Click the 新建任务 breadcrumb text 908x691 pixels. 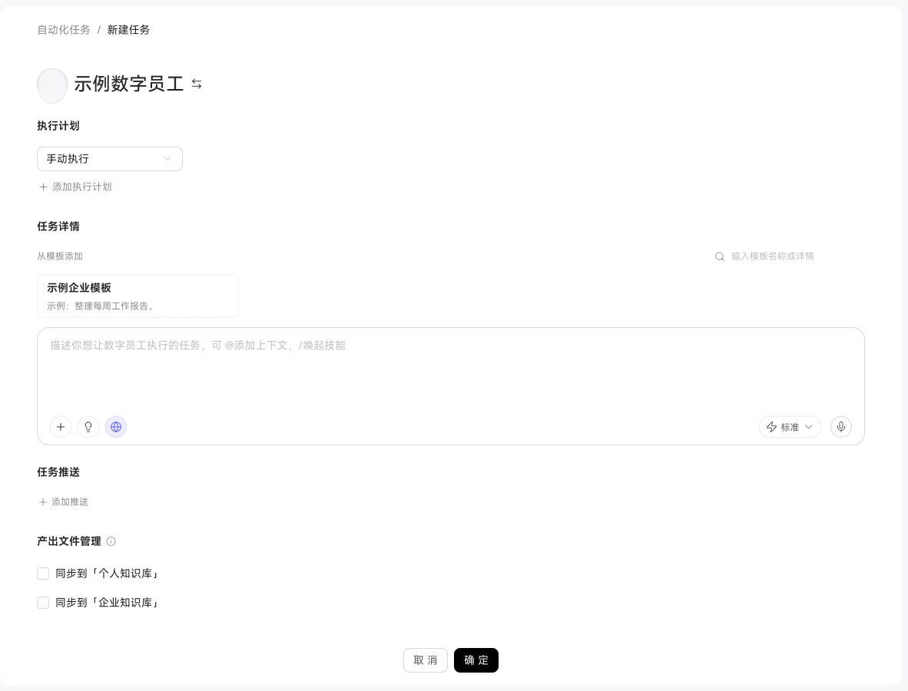point(128,29)
